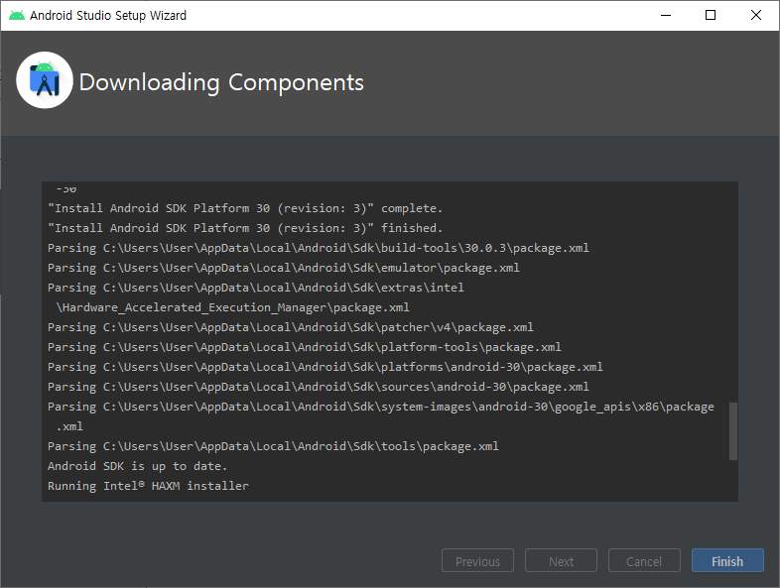Click the "Android Studio Setup Wizard" title text

coord(108,16)
